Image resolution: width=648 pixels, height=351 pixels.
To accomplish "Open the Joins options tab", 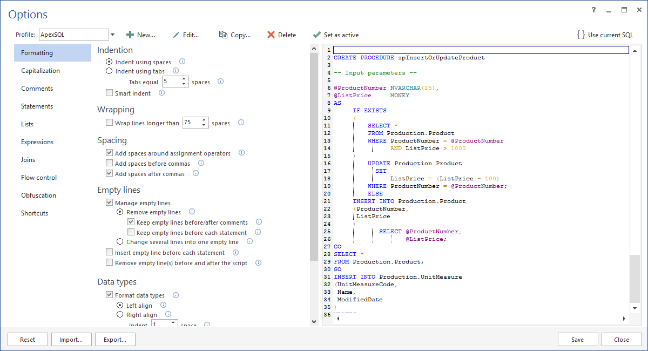I will point(52,160).
